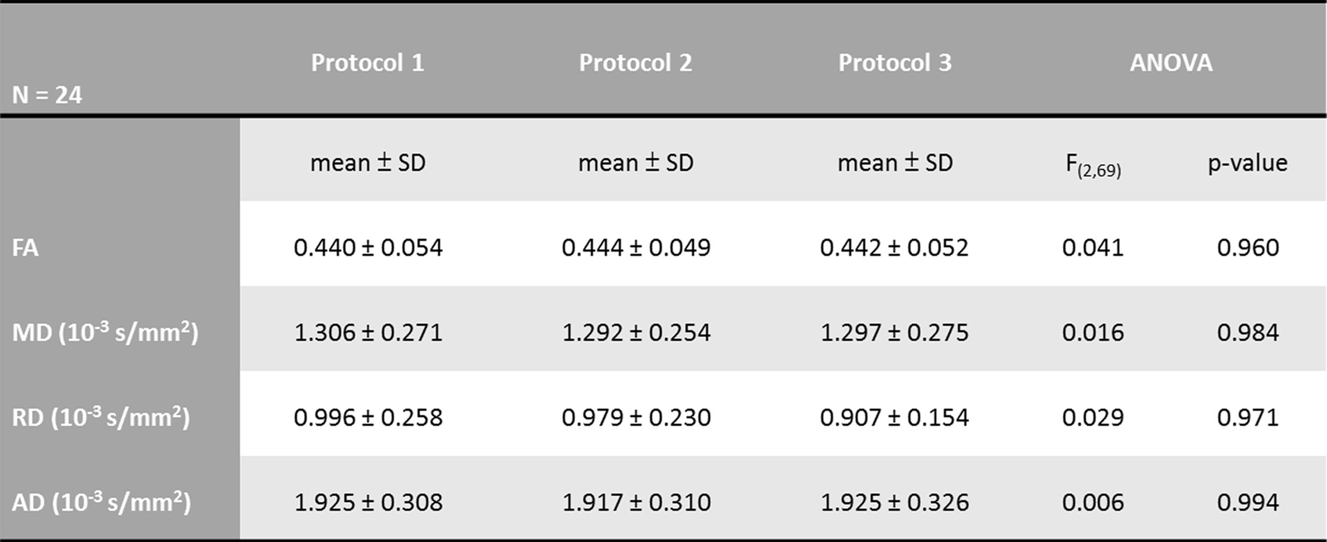Viewport: 1327px width, 542px height.
Task: Click the ANOVA header label
Action: [1171, 63]
